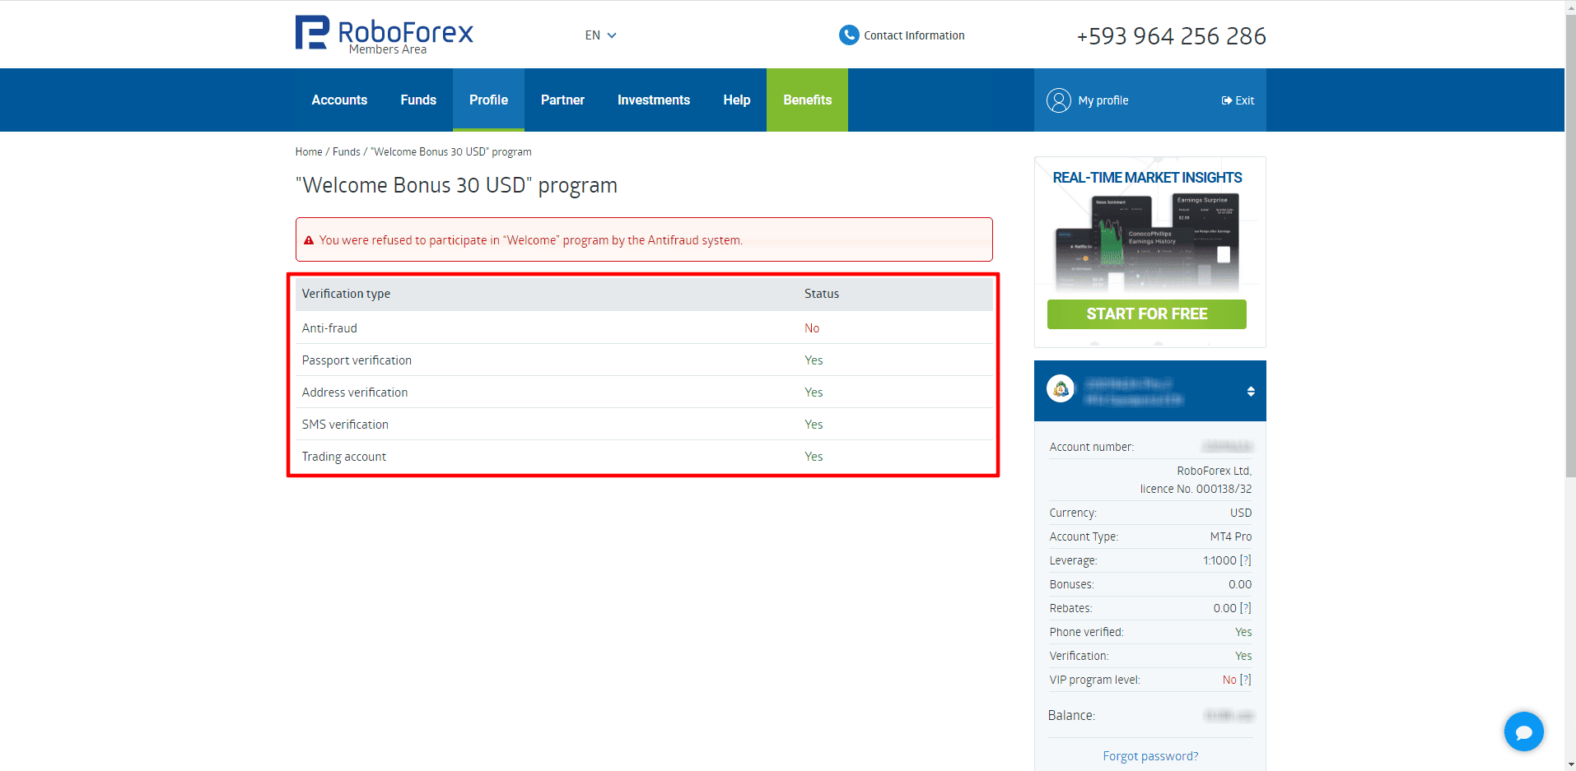Open the live chat bubble
This screenshot has height=771, width=1576.
1523,732
